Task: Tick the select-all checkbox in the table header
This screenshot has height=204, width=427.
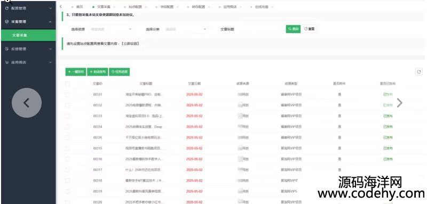Action: point(68,84)
